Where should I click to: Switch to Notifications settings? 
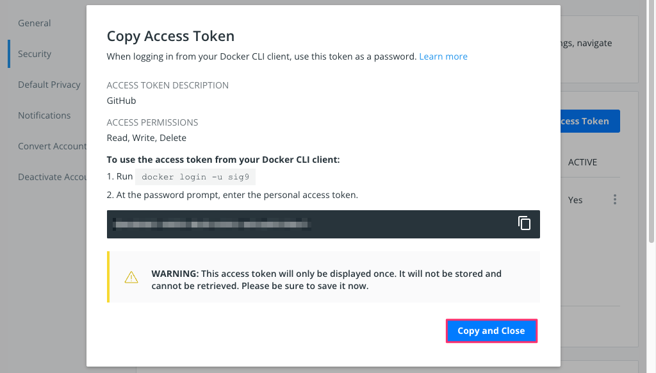pyautogui.click(x=44, y=115)
